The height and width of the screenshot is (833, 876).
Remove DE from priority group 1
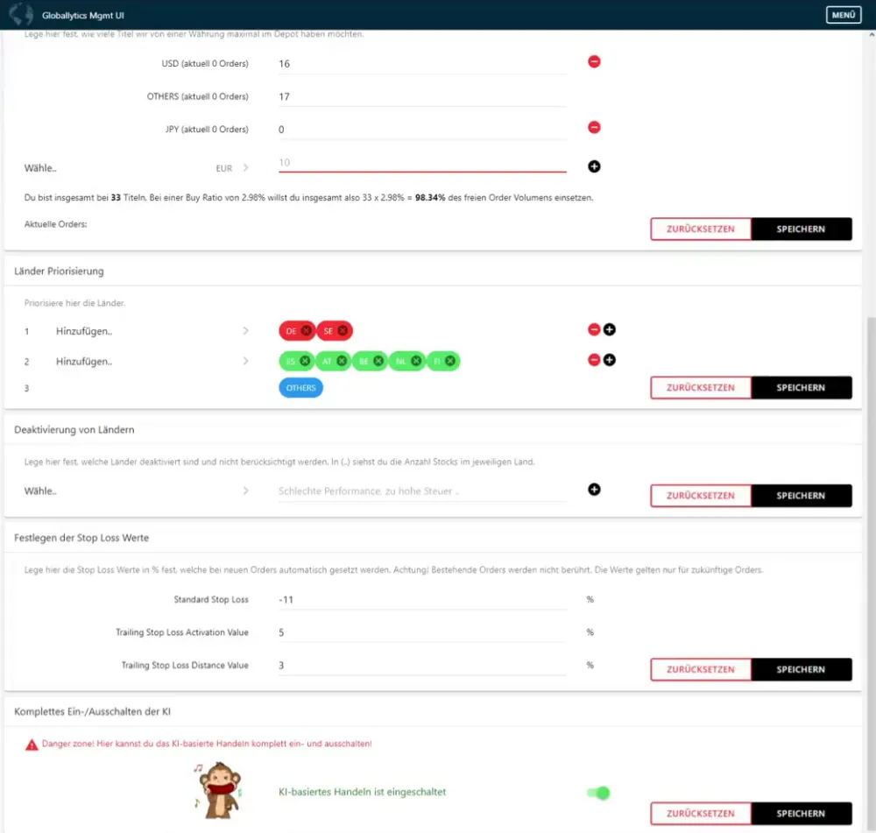(306, 331)
